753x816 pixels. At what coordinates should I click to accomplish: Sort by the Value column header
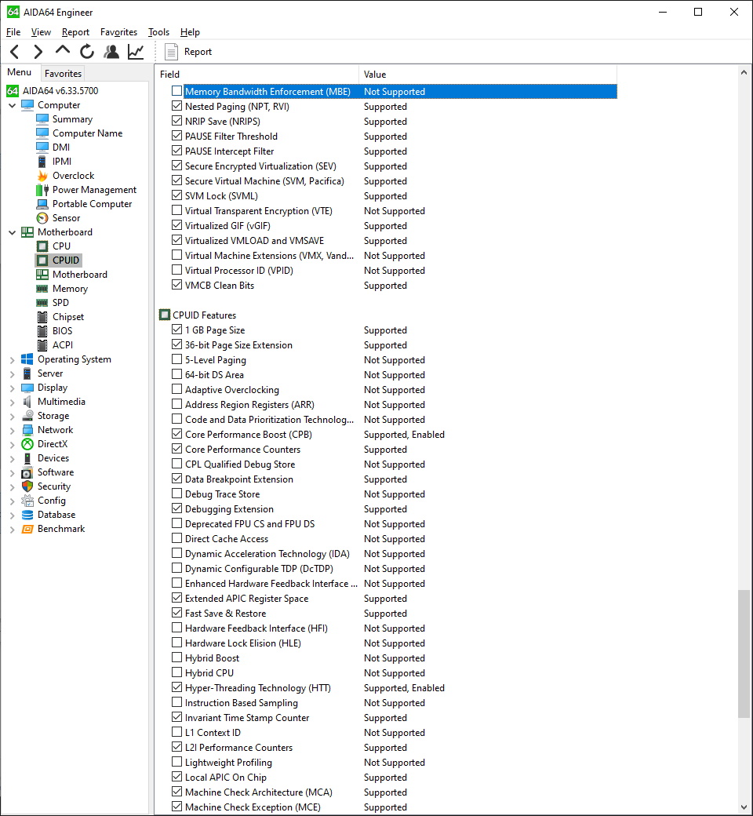tap(488, 75)
